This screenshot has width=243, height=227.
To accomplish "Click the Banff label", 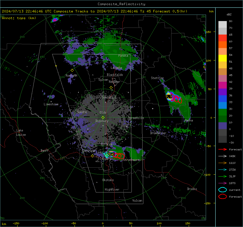I will (x=45, y=150).
